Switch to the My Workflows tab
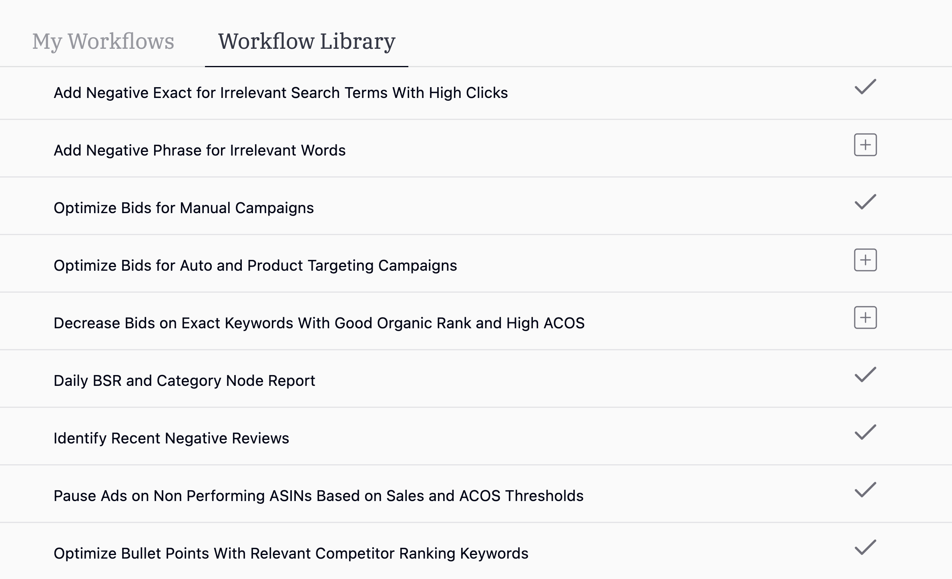The width and height of the screenshot is (952, 579). click(x=104, y=40)
